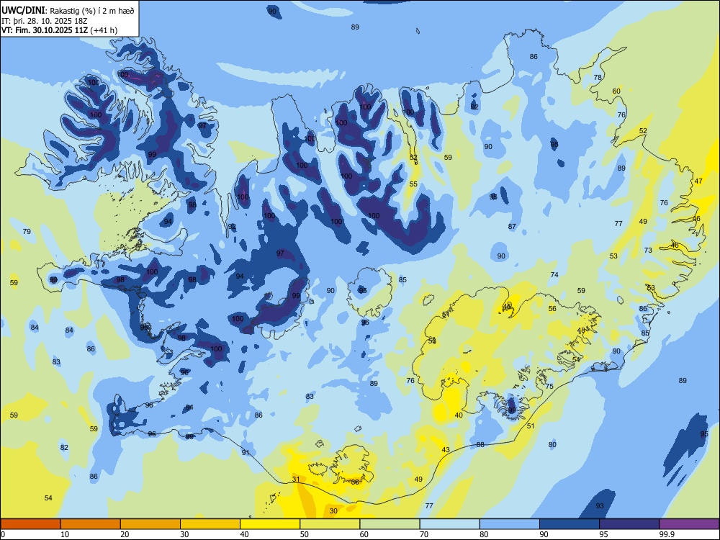Click the '93' value on the map

point(600,506)
